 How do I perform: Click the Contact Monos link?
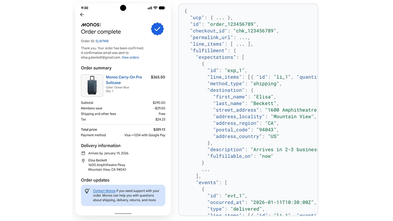click(x=104, y=191)
